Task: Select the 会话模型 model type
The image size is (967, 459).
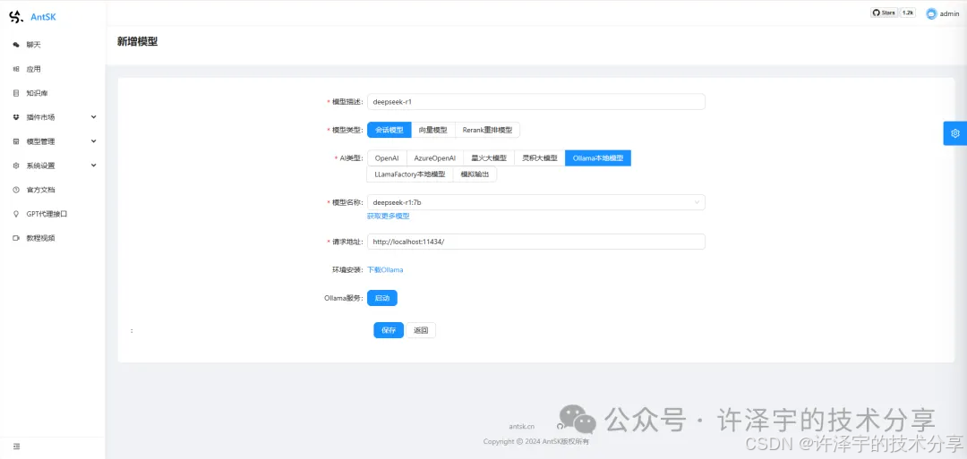Action: pos(389,130)
